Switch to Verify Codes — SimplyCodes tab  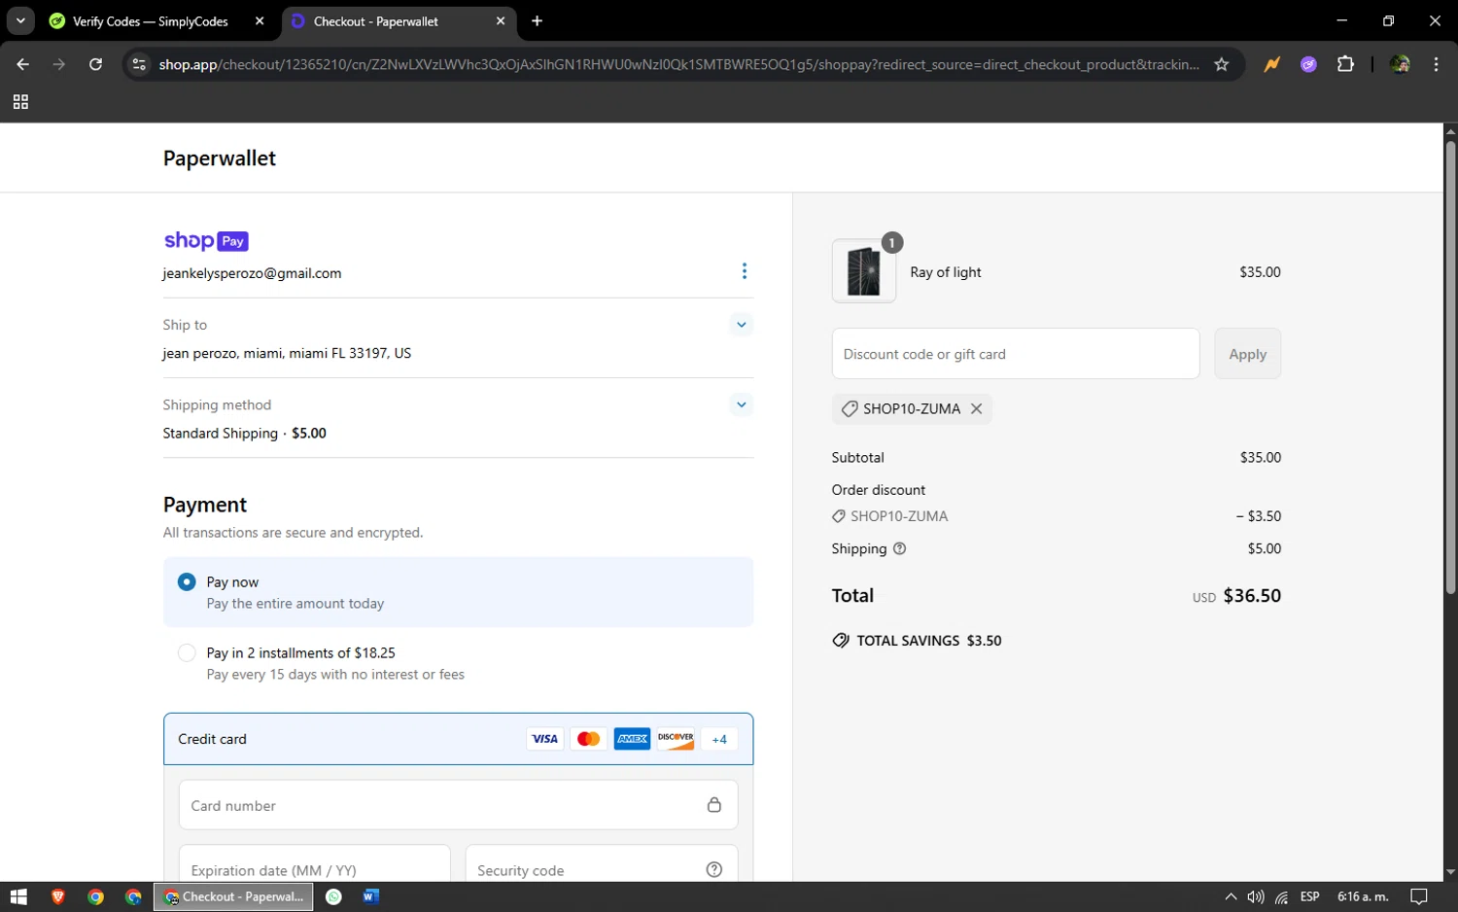(x=151, y=21)
